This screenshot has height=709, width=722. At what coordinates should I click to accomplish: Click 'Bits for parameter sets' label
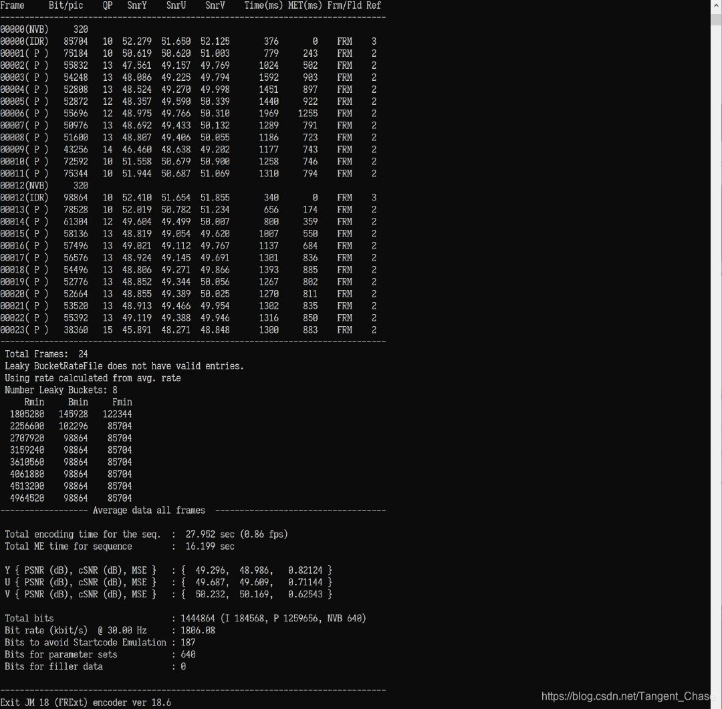tap(61, 654)
